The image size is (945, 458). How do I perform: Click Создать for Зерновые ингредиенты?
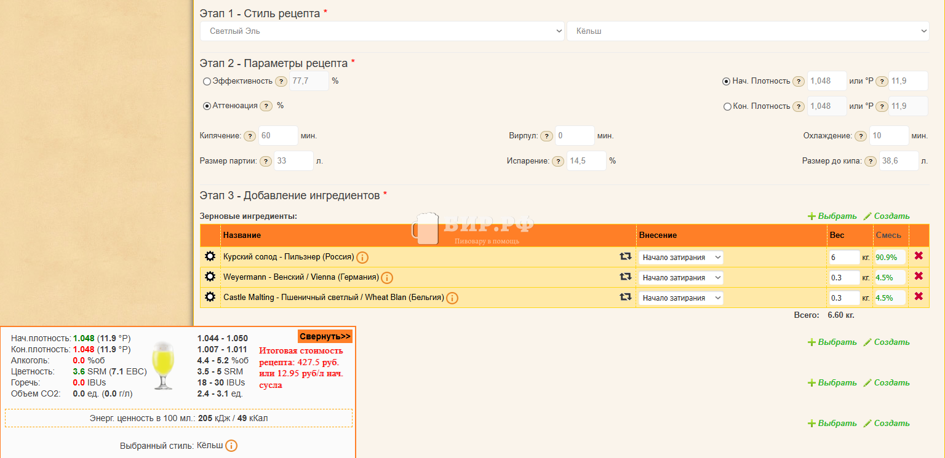(887, 216)
